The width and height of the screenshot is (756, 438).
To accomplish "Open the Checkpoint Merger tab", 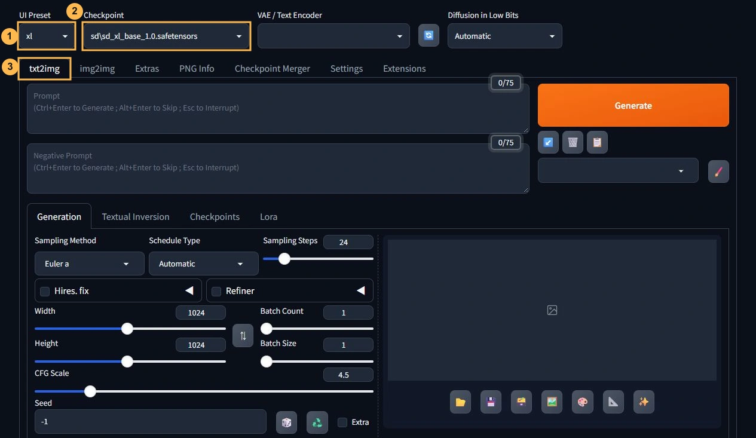I will pos(273,68).
